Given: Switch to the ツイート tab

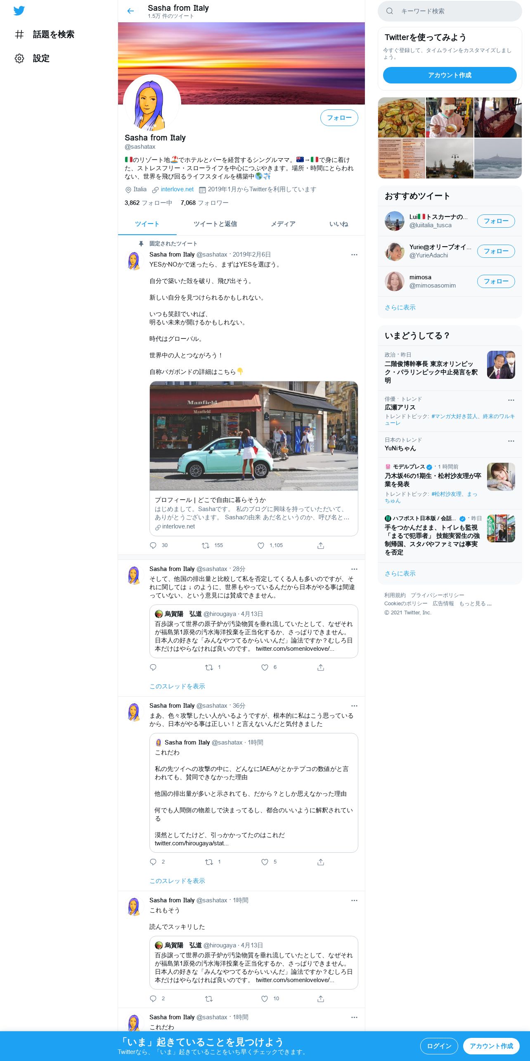Looking at the screenshot, I should pos(147,224).
